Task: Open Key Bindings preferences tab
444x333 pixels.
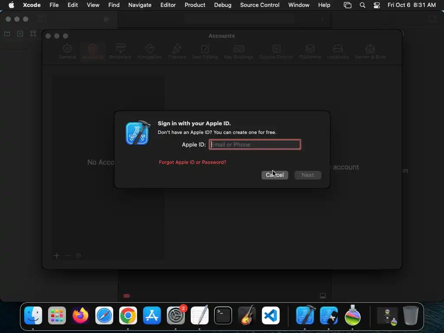Action: click(239, 52)
